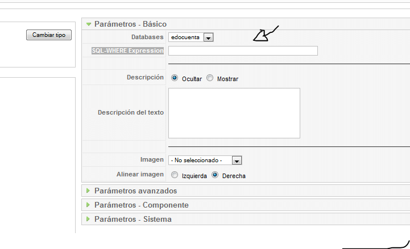Open the Databases dropdown arrow

tap(208, 37)
